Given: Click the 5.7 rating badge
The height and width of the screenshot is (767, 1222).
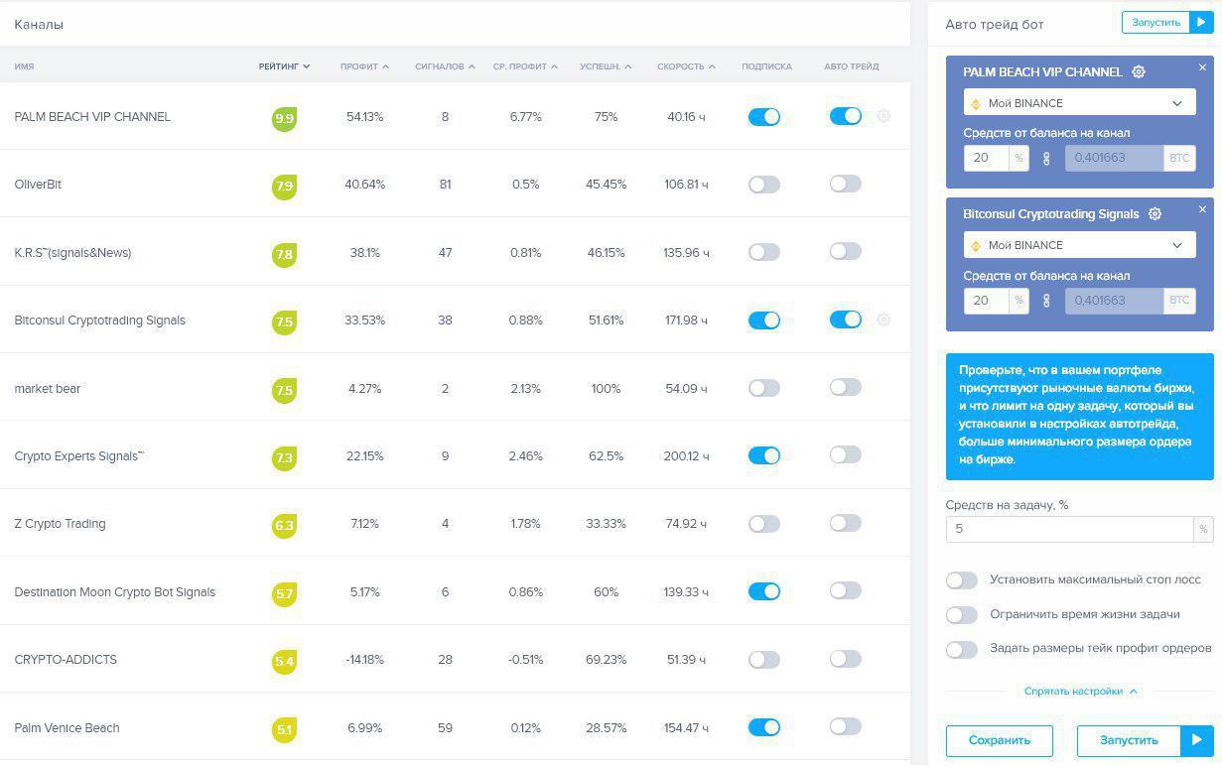Looking at the screenshot, I should (284, 593).
